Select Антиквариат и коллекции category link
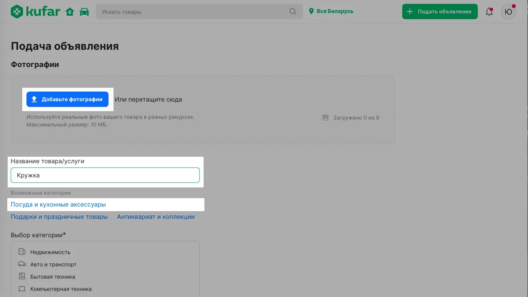 [x=156, y=217]
